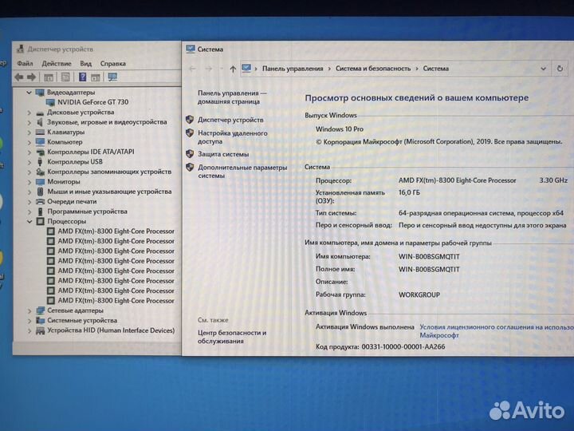Click the WIN-B00BSGMQTIT computer name value

[x=429, y=256]
